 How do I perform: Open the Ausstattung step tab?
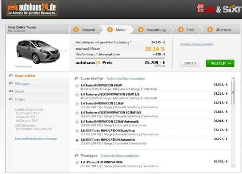click(152, 29)
